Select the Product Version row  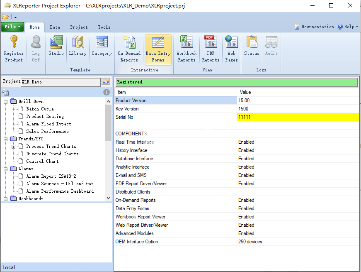(x=237, y=100)
